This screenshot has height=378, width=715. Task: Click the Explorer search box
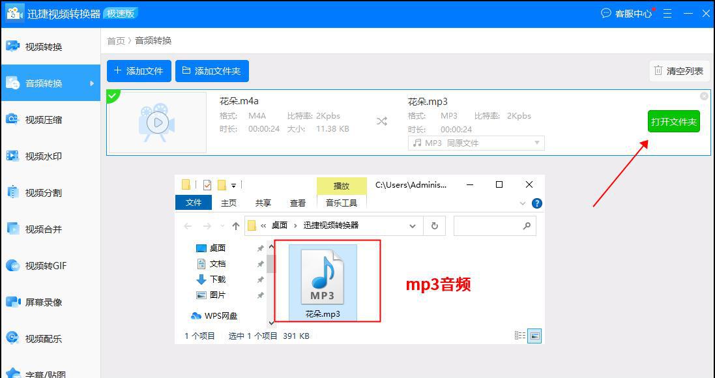click(x=495, y=226)
